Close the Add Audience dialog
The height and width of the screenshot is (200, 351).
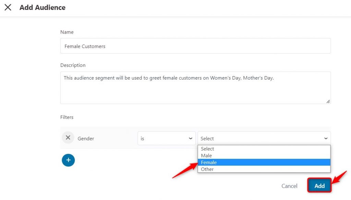tap(8, 8)
